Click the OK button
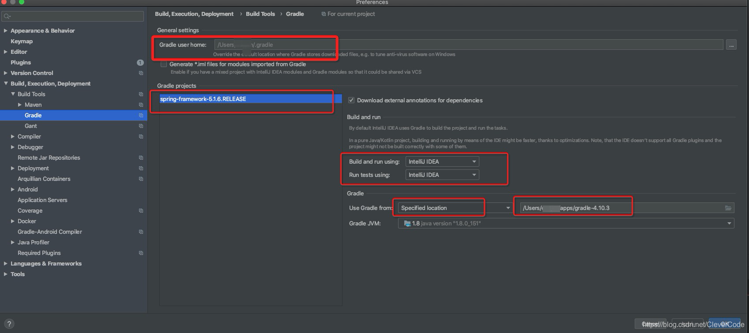Viewport: 749px width, 333px height. [724, 324]
